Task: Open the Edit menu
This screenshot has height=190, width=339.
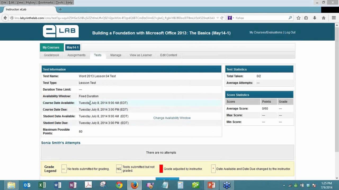Action: click(x=11, y=2)
